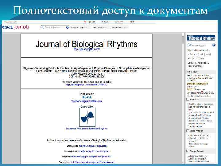Open Table of Contents link
Viewport: 221px width, 166px height.
coord(195,66)
